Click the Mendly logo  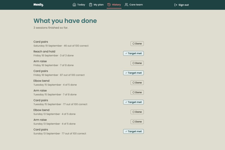pyautogui.click(x=39, y=5)
